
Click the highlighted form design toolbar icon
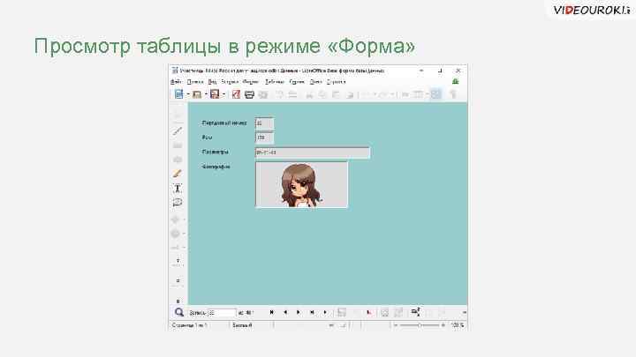point(435,94)
